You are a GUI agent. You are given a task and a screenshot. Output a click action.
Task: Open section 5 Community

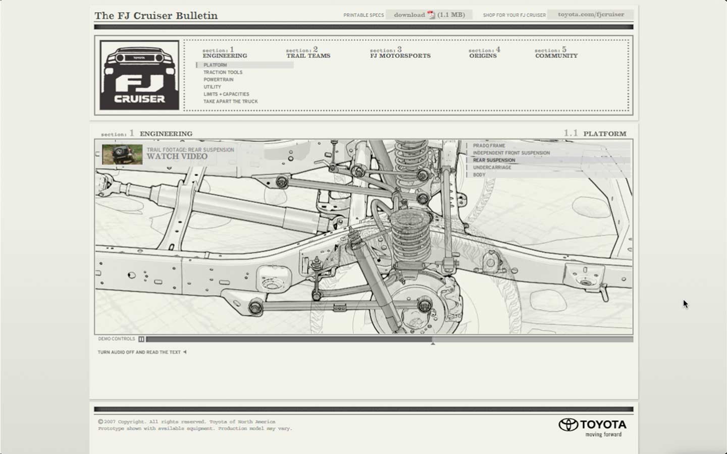556,53
